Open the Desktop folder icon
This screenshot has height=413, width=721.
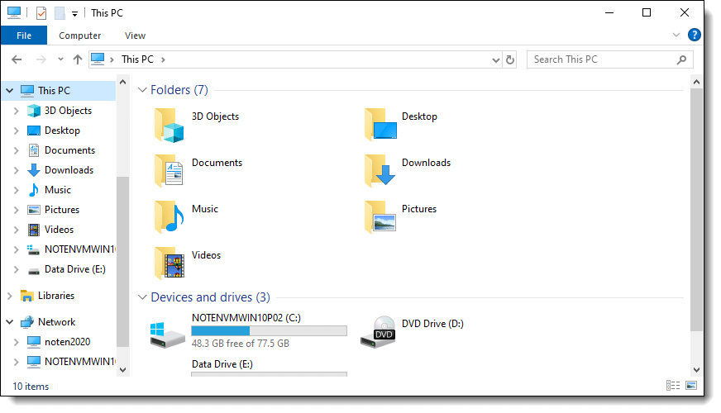[380, 125]
